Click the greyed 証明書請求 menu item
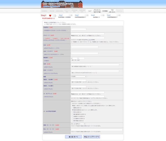This screenshot has height=141, width=166. pos(44,11)
